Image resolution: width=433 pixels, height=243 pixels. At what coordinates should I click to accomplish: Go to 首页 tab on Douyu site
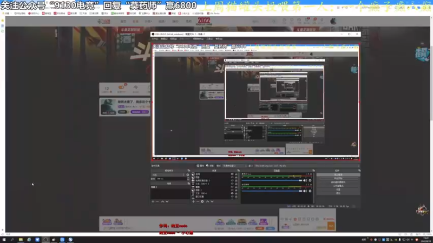tap(123, 21)
